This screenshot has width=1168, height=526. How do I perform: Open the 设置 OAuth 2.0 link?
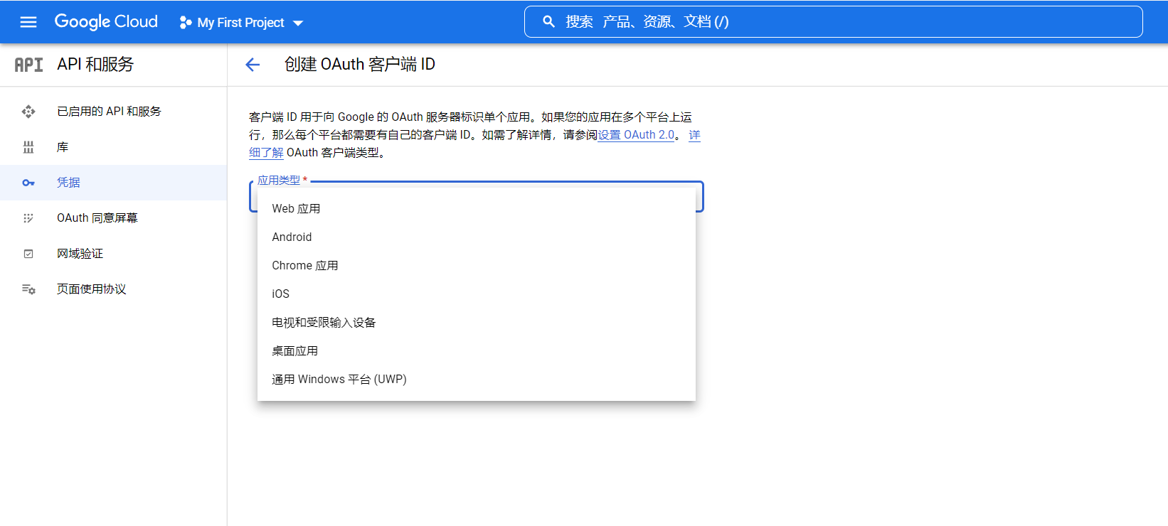pos(636,135)
